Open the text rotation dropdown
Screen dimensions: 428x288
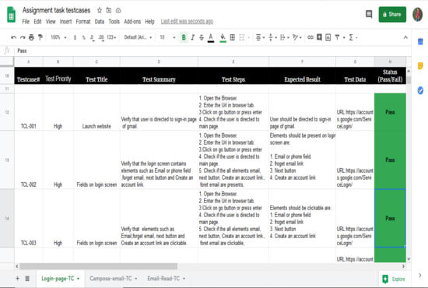(296, 37)
